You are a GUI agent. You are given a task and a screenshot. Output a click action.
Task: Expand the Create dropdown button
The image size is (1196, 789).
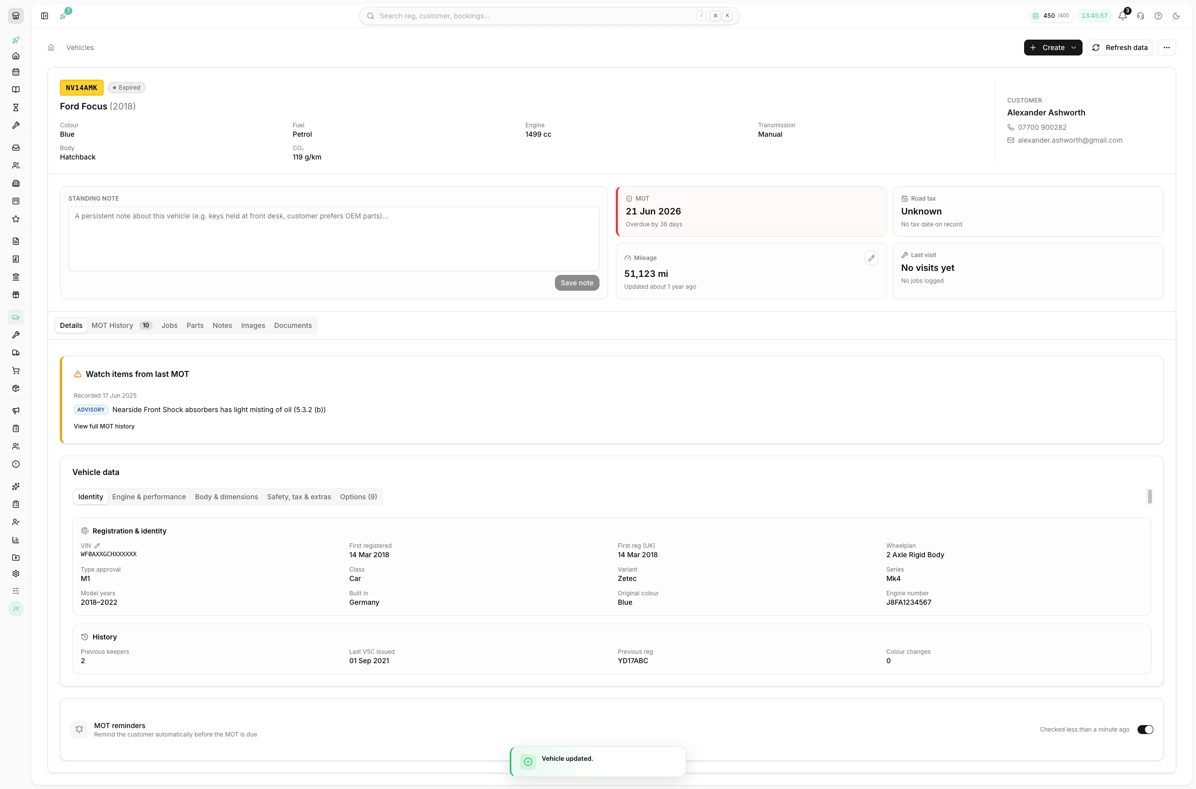(1053, 47)
